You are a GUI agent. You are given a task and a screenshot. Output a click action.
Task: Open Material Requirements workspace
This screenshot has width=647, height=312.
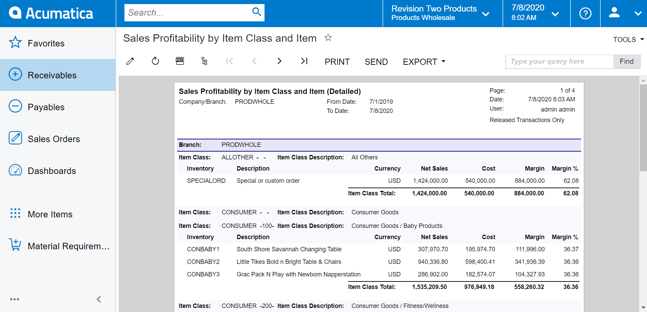pos(58,246)
